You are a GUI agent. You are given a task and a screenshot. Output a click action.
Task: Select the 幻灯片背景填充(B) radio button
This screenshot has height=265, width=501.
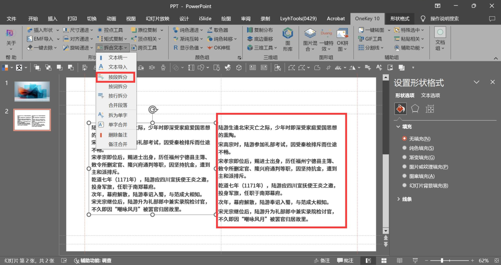[404, 185]
